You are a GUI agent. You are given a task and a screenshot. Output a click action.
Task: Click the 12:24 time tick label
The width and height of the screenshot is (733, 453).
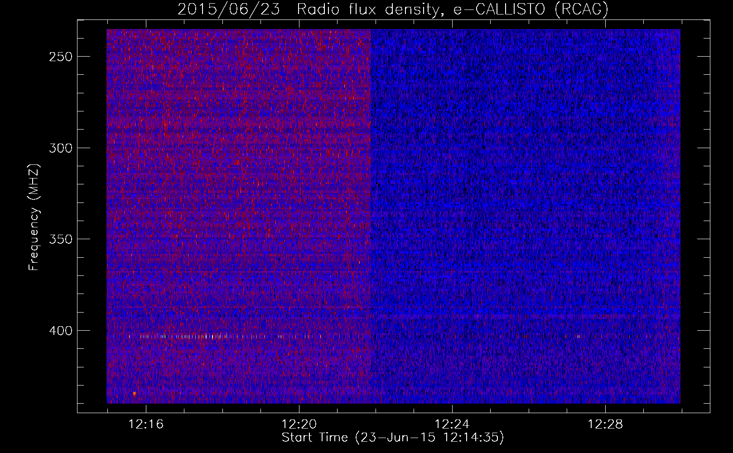(x=452, y=424)
